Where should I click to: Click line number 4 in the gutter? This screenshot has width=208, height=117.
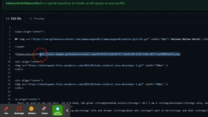pos(10,39)
